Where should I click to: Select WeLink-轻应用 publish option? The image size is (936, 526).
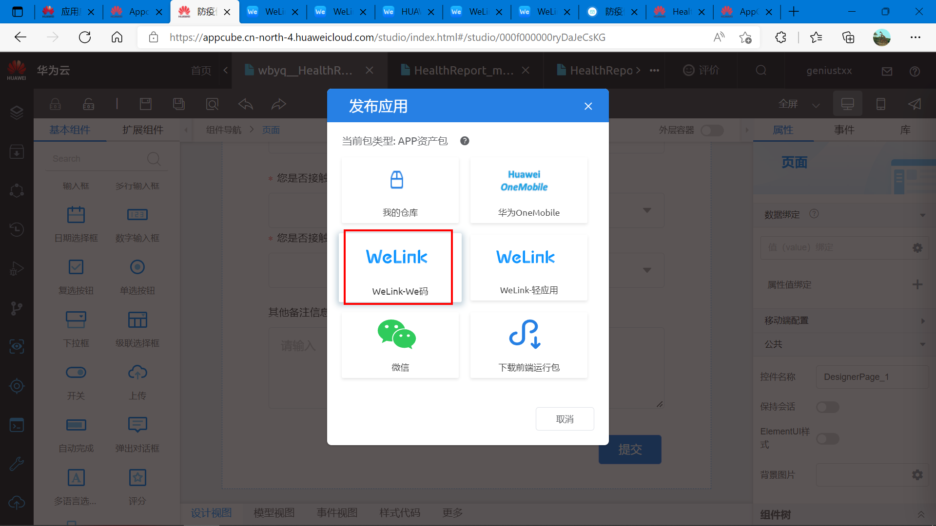click(x=528, y=267)
